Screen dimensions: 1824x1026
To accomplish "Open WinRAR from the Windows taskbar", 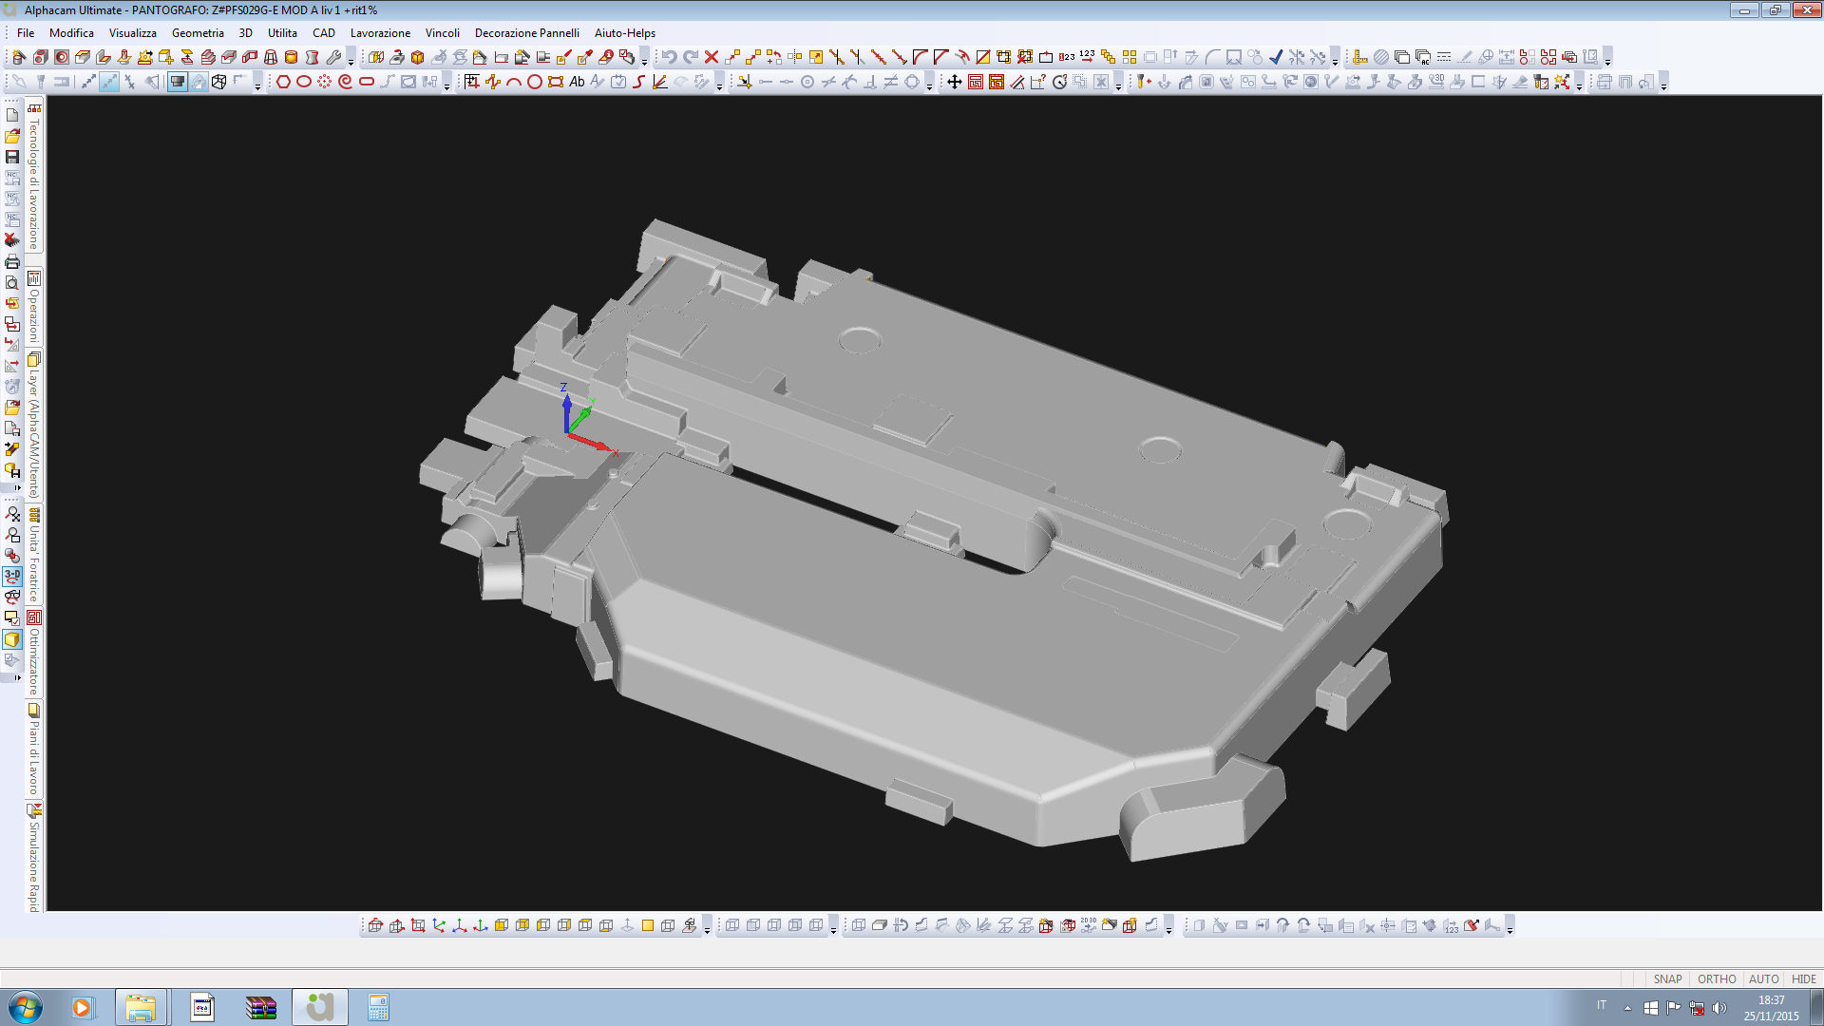I will tap(260, 1007).
